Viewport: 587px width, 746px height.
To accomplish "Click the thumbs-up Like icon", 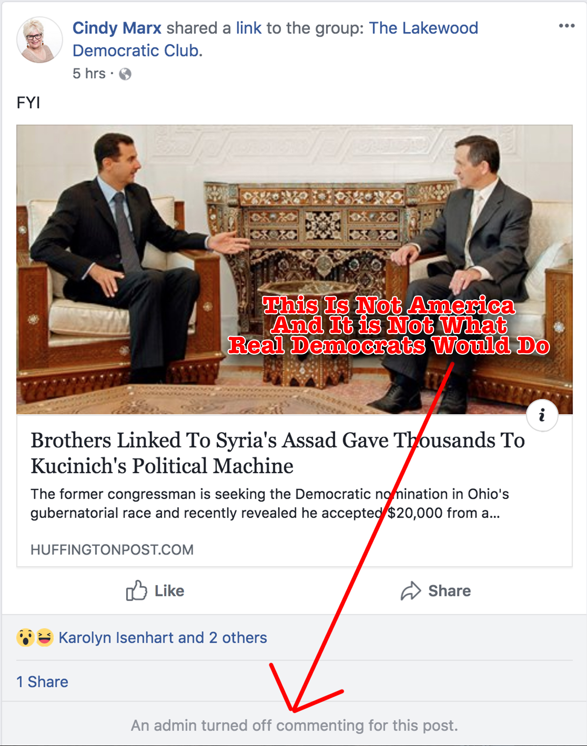I will 136,590.
